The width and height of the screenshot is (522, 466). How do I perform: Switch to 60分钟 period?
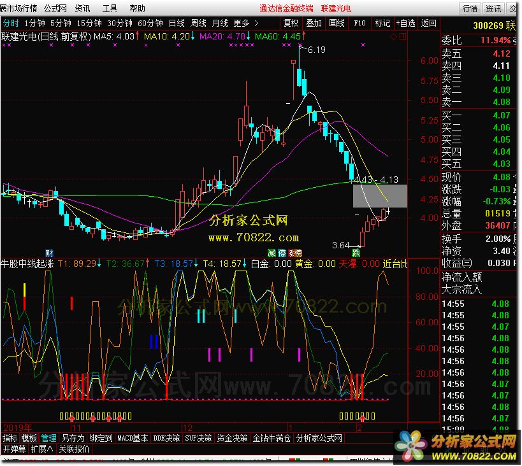pyautogui.click(x=150, y=23)
